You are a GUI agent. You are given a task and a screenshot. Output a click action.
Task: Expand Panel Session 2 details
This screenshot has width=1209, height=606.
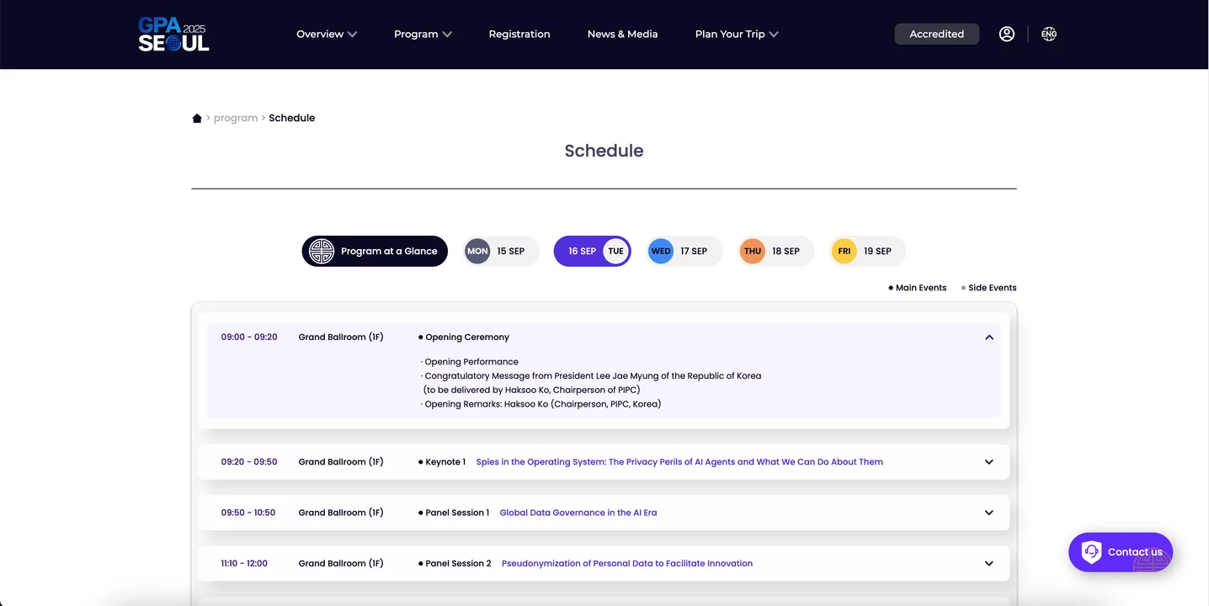click(988, 564)
